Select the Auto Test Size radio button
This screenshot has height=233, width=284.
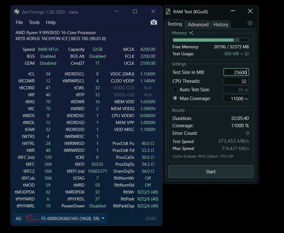[x=175, y=89]
